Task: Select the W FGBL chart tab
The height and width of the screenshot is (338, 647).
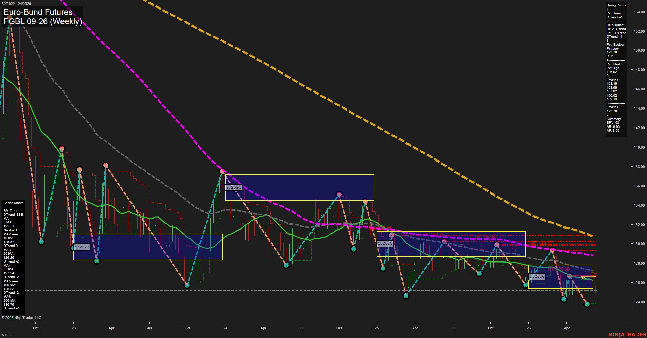Action: coord(7,335)
